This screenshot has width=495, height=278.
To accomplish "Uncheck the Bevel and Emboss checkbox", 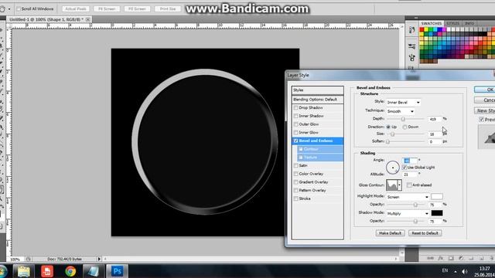I will click(x=295, y=141).
